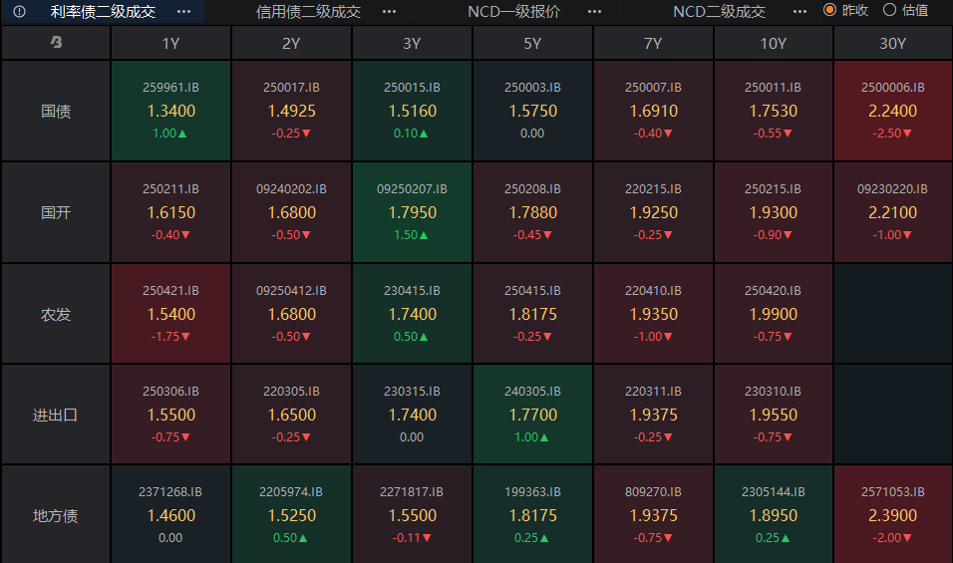The image size is (953, 563).
Task: Select the red 2500006.IB 30Y cell
Action: [x=893, y=111]
